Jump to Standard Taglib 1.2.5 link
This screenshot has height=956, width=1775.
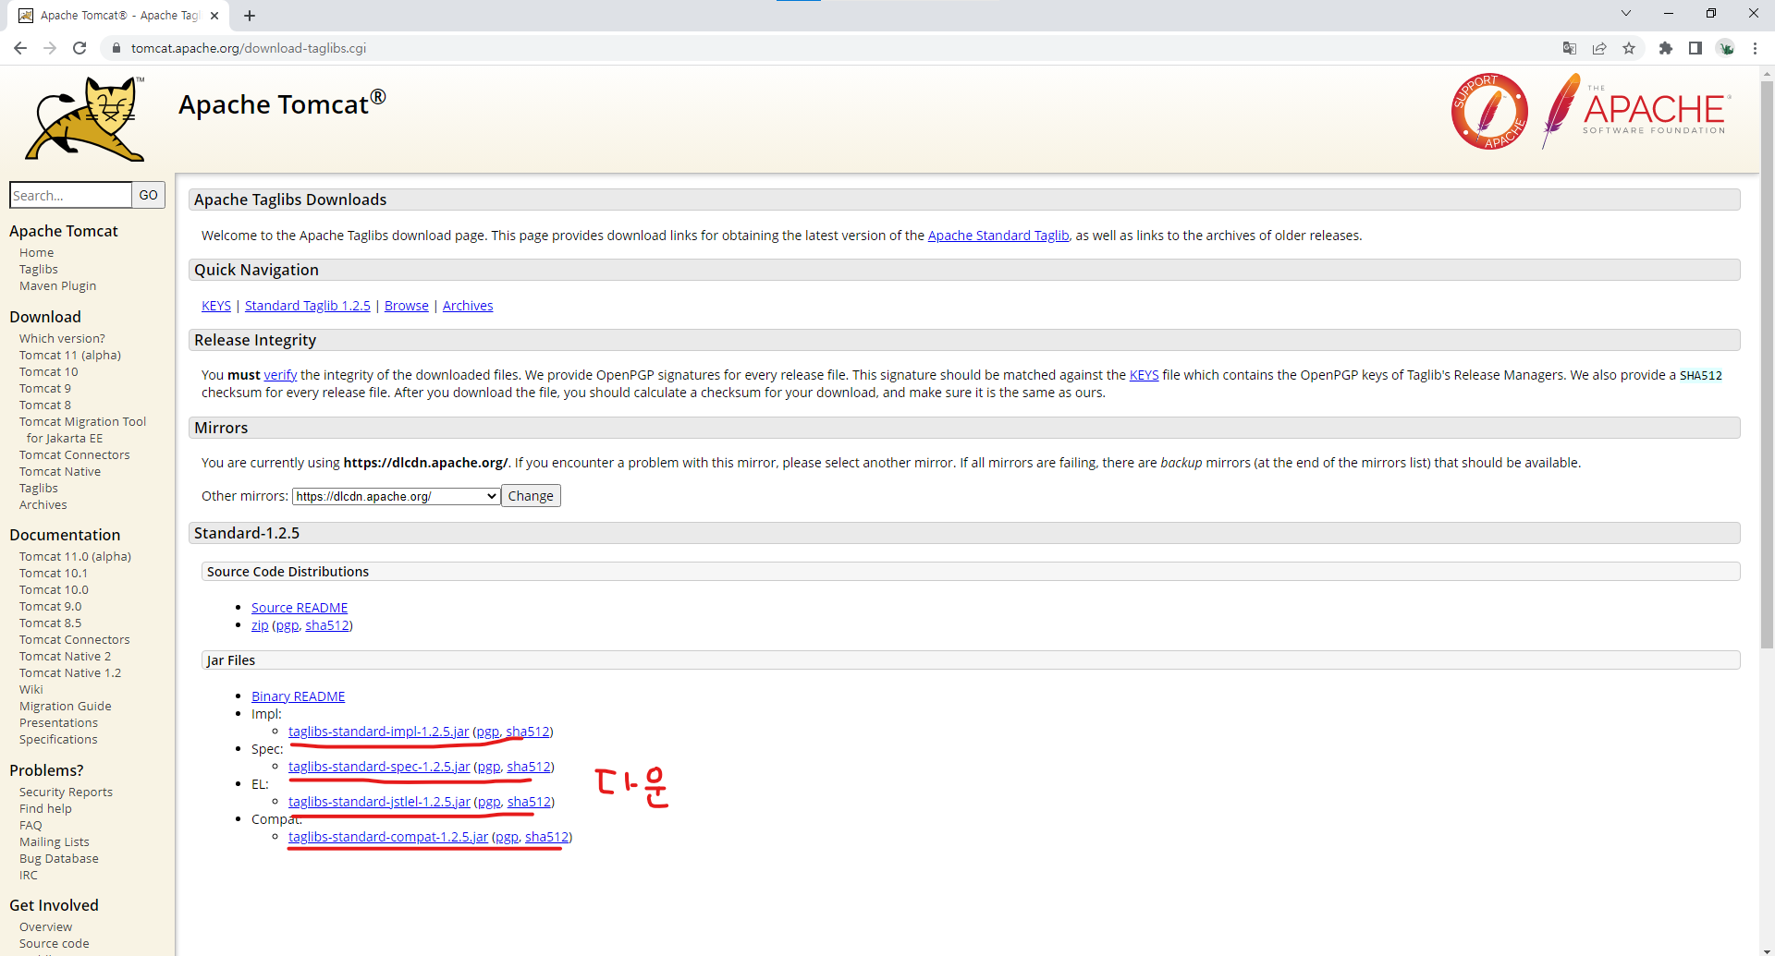coord(307,306)
